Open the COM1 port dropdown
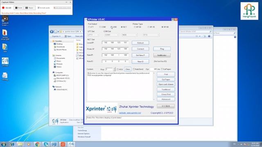Screen dimensions: 262x147 [111, 35]
